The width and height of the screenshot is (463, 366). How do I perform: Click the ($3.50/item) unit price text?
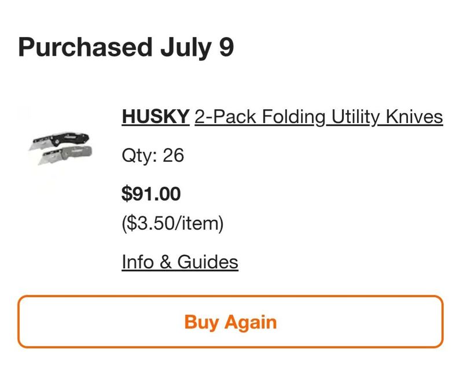(x=172, y=224)
